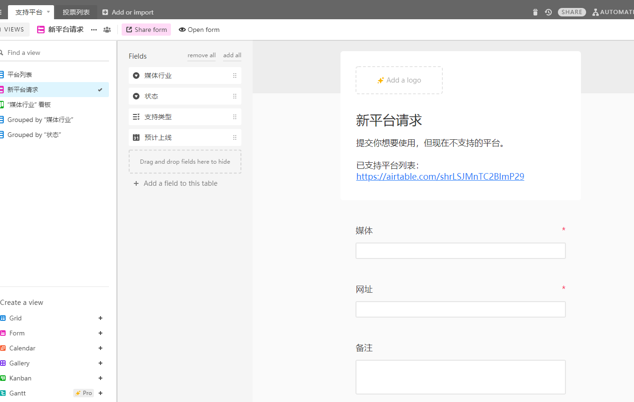Click remove all fields link

coord(201,55)
